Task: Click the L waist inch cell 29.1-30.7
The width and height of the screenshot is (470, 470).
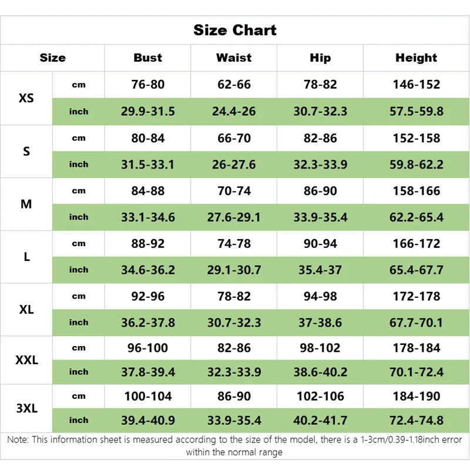Action: coord(234,270)
